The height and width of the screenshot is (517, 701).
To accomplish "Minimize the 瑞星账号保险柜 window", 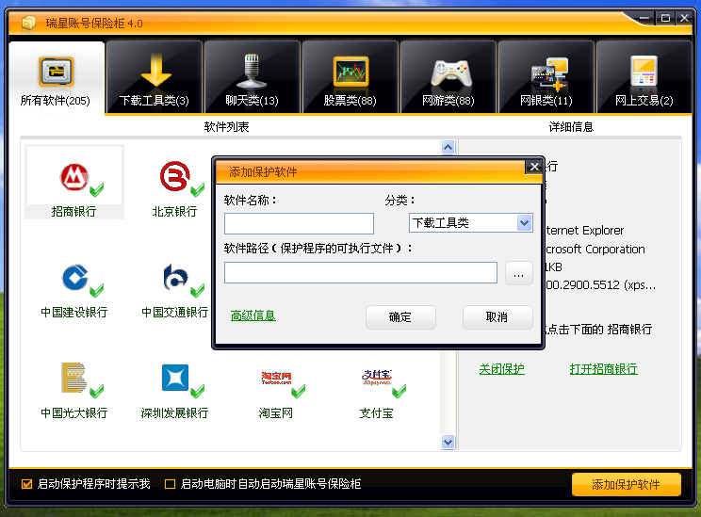I will (644, 18).
